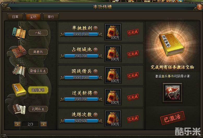Click question mark next to 洗练次数
Viewport: 203px width, 138px height.
click(95, 115)
